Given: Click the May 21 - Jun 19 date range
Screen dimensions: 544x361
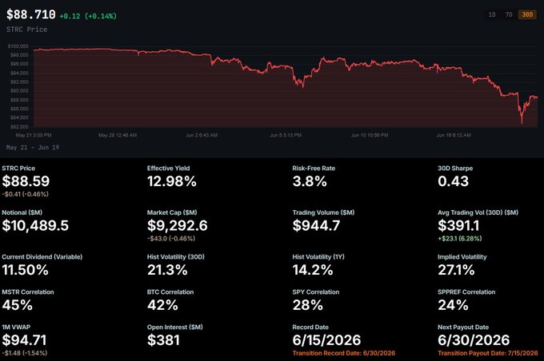Looking at the screenshot, I should click(33, 147).
